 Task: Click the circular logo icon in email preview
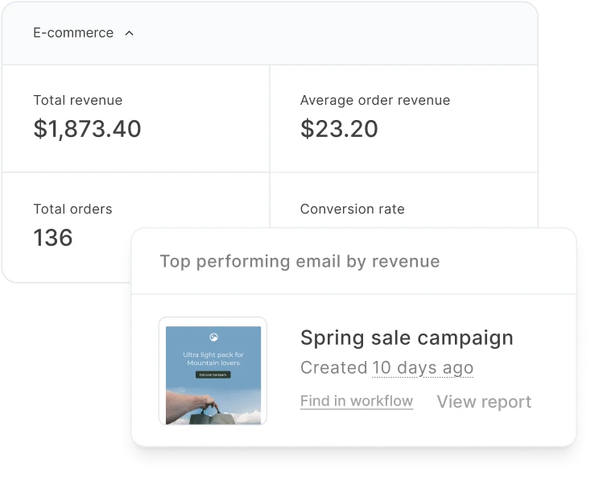point(213,338)
